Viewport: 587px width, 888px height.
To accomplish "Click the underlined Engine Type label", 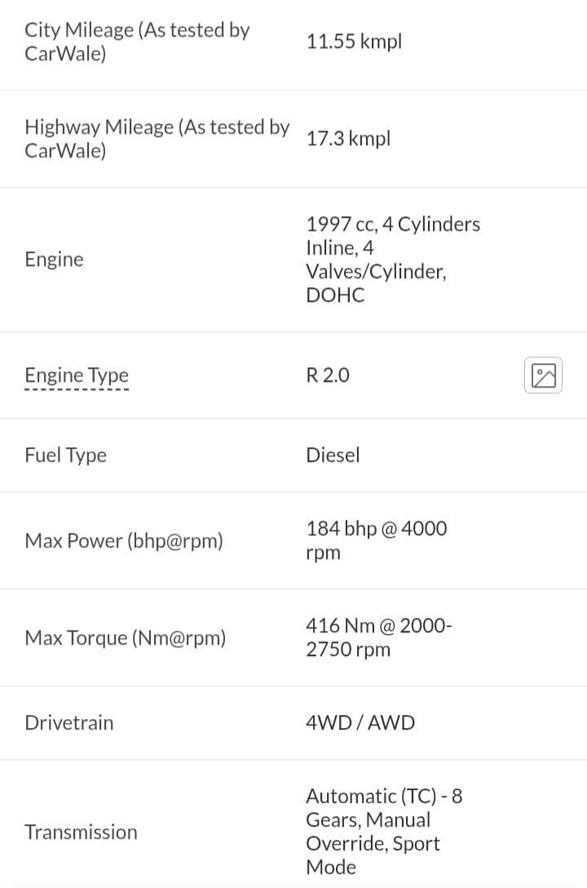I will coord(77,375).
